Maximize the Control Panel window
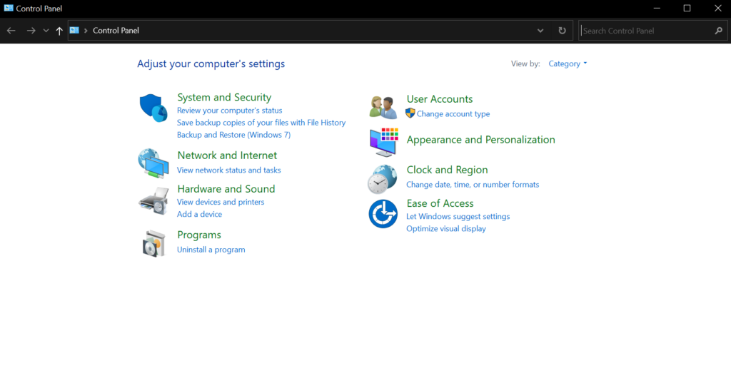The image size is (731, 388). coord(687,9)
